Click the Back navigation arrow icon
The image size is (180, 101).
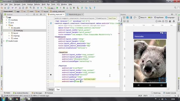point(38,8)
